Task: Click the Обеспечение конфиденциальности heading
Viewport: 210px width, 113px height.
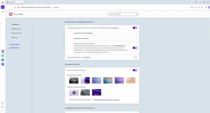Action: pos(79,22)
